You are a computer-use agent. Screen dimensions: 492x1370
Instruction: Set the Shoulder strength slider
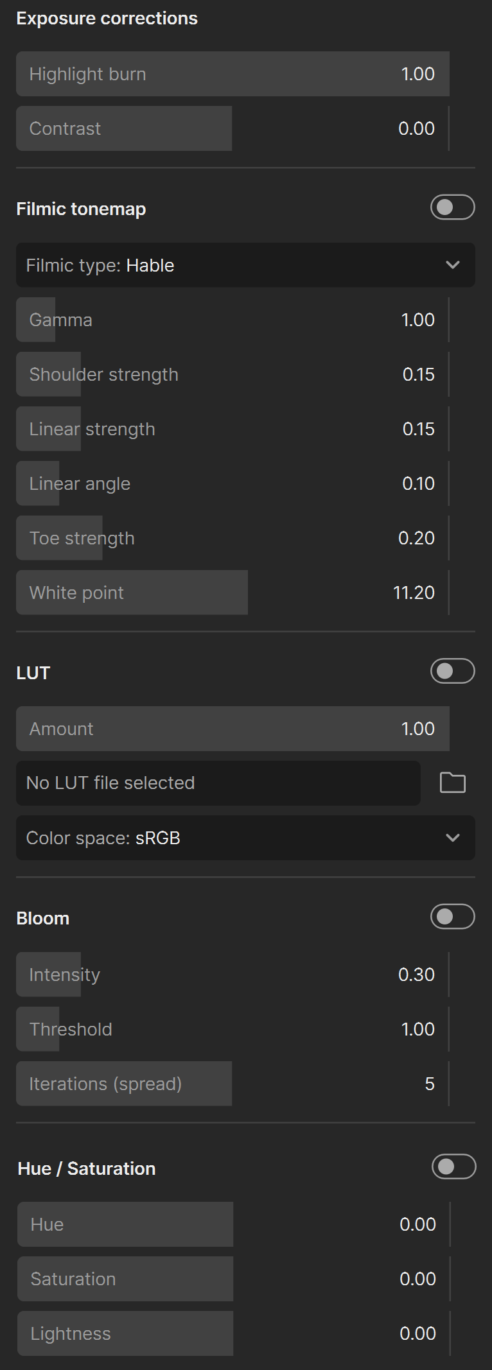(x=233, y=374)
